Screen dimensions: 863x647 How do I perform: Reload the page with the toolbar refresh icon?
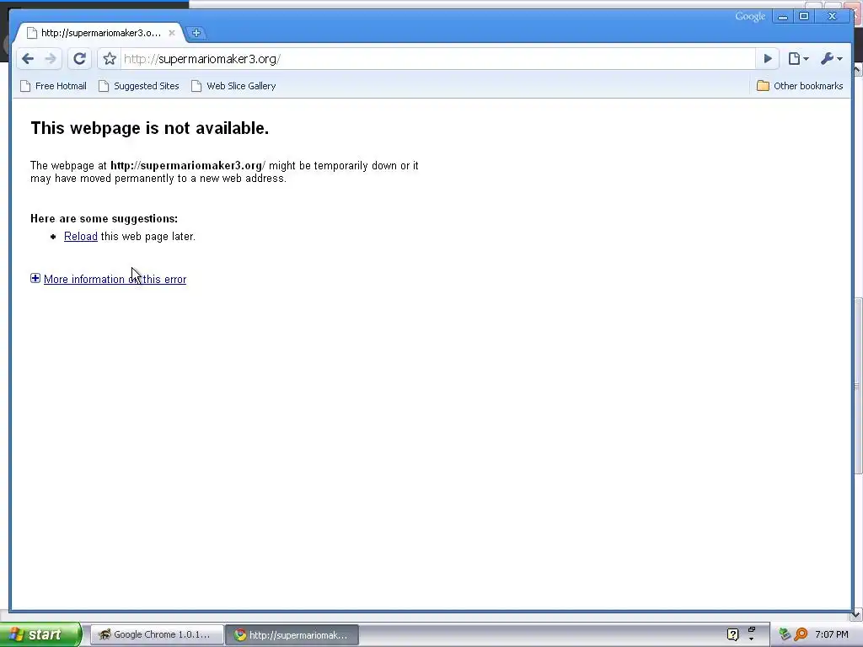tap(79, 59)
